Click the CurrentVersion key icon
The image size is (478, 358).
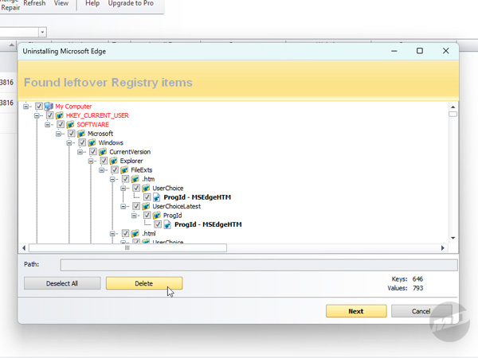(103, 152)
